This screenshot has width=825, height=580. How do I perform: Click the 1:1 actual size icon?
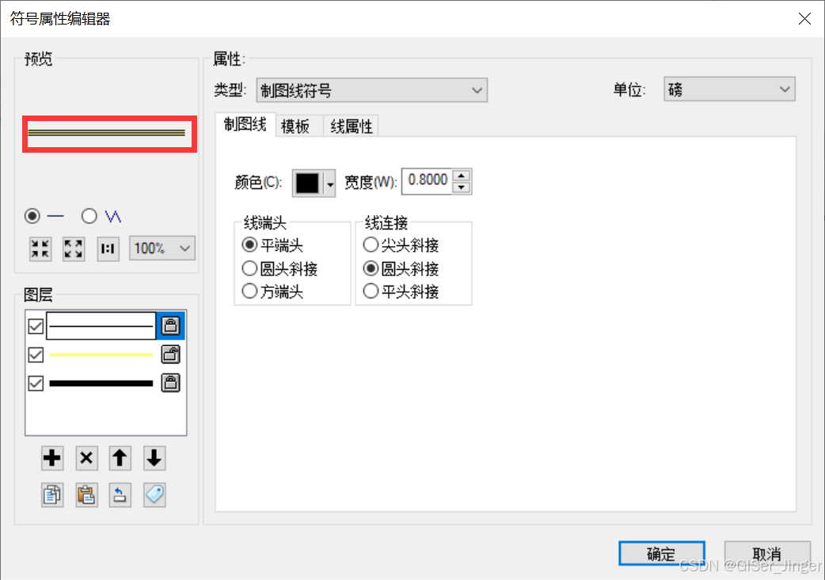pos(108,248)
